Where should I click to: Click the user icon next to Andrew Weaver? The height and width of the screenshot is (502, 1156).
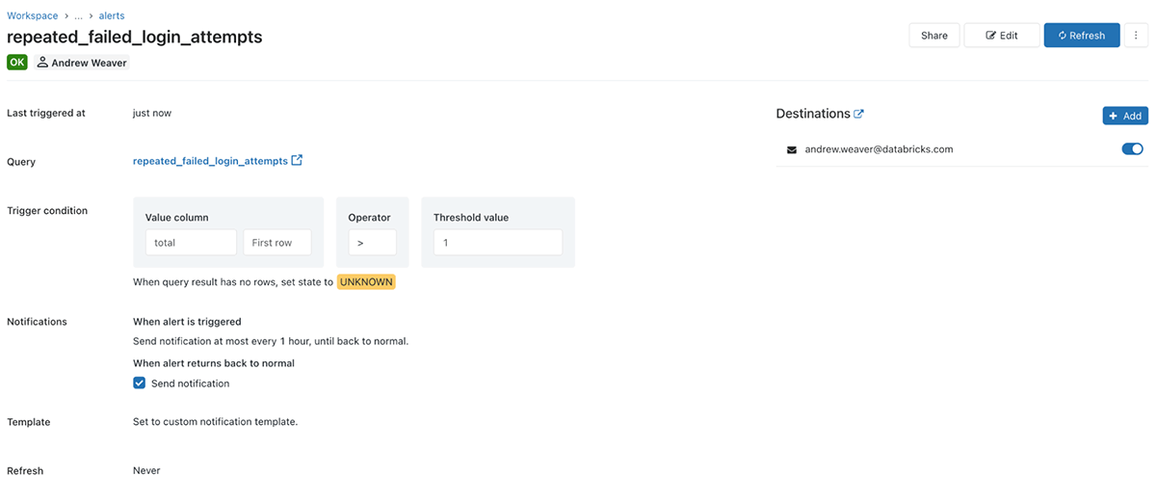[43, 63]
